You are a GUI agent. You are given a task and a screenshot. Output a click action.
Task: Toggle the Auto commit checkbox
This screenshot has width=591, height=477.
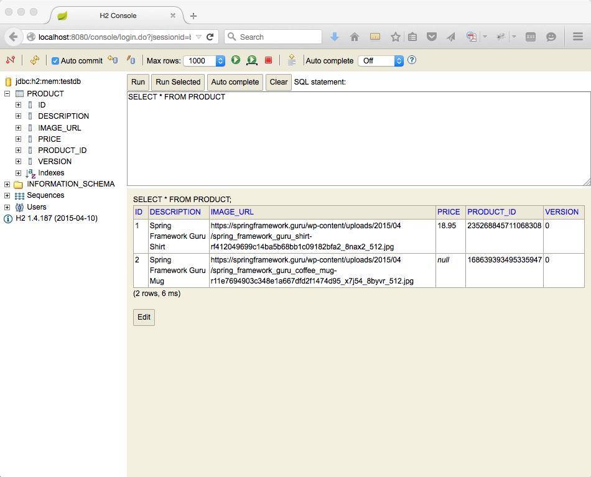(55, 61)
